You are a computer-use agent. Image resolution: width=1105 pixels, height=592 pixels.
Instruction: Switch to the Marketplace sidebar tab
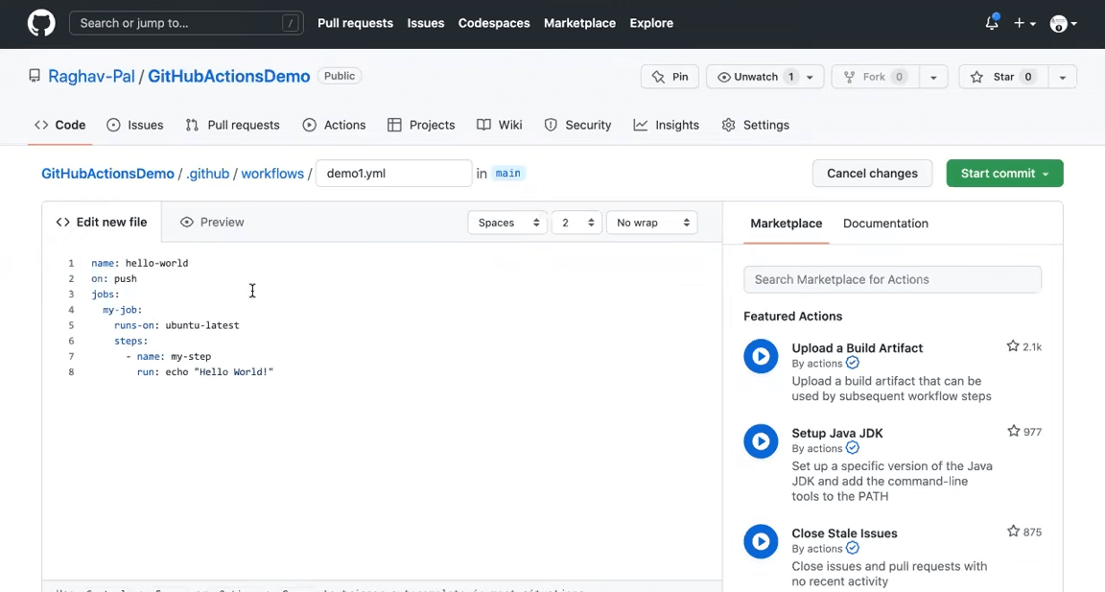point(786,224)
